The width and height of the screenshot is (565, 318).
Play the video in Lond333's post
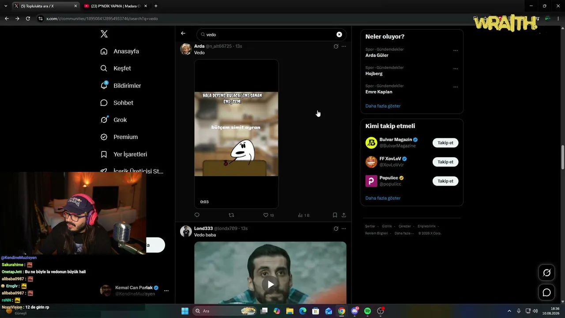tap(271, 284)
